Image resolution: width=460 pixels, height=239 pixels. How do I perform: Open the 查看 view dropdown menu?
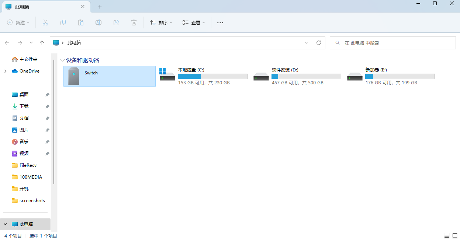[194, 22]
